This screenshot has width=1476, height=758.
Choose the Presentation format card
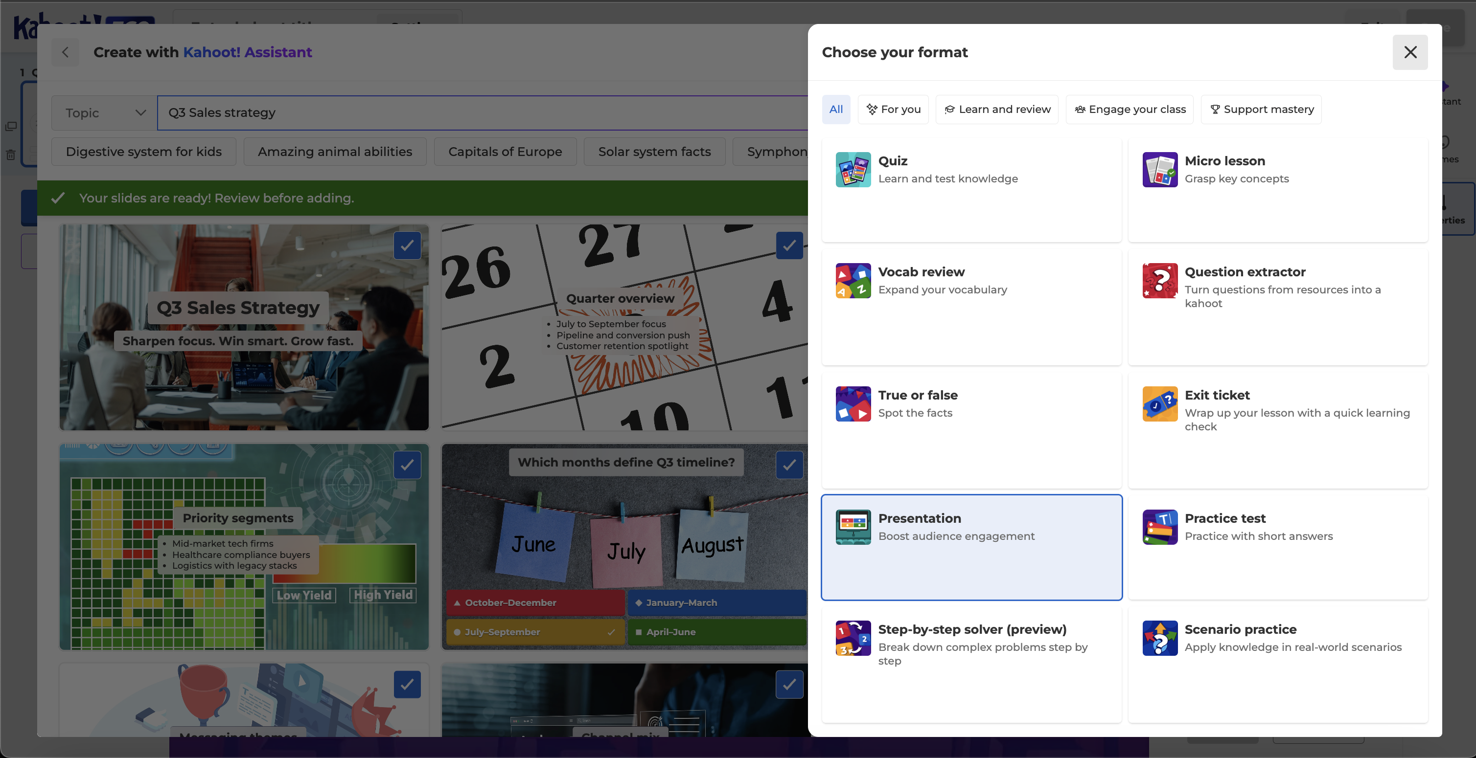(x=971, y=547)
